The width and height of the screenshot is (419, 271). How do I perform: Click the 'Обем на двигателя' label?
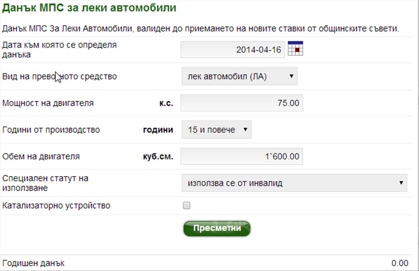tap(41, 157)
